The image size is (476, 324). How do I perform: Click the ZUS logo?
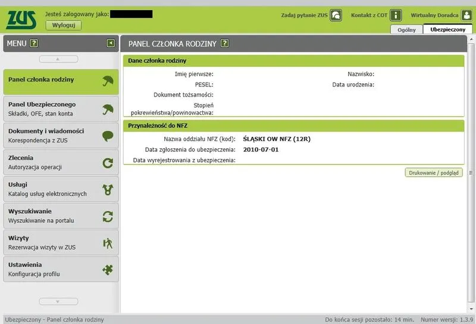(x=21, y=20)
